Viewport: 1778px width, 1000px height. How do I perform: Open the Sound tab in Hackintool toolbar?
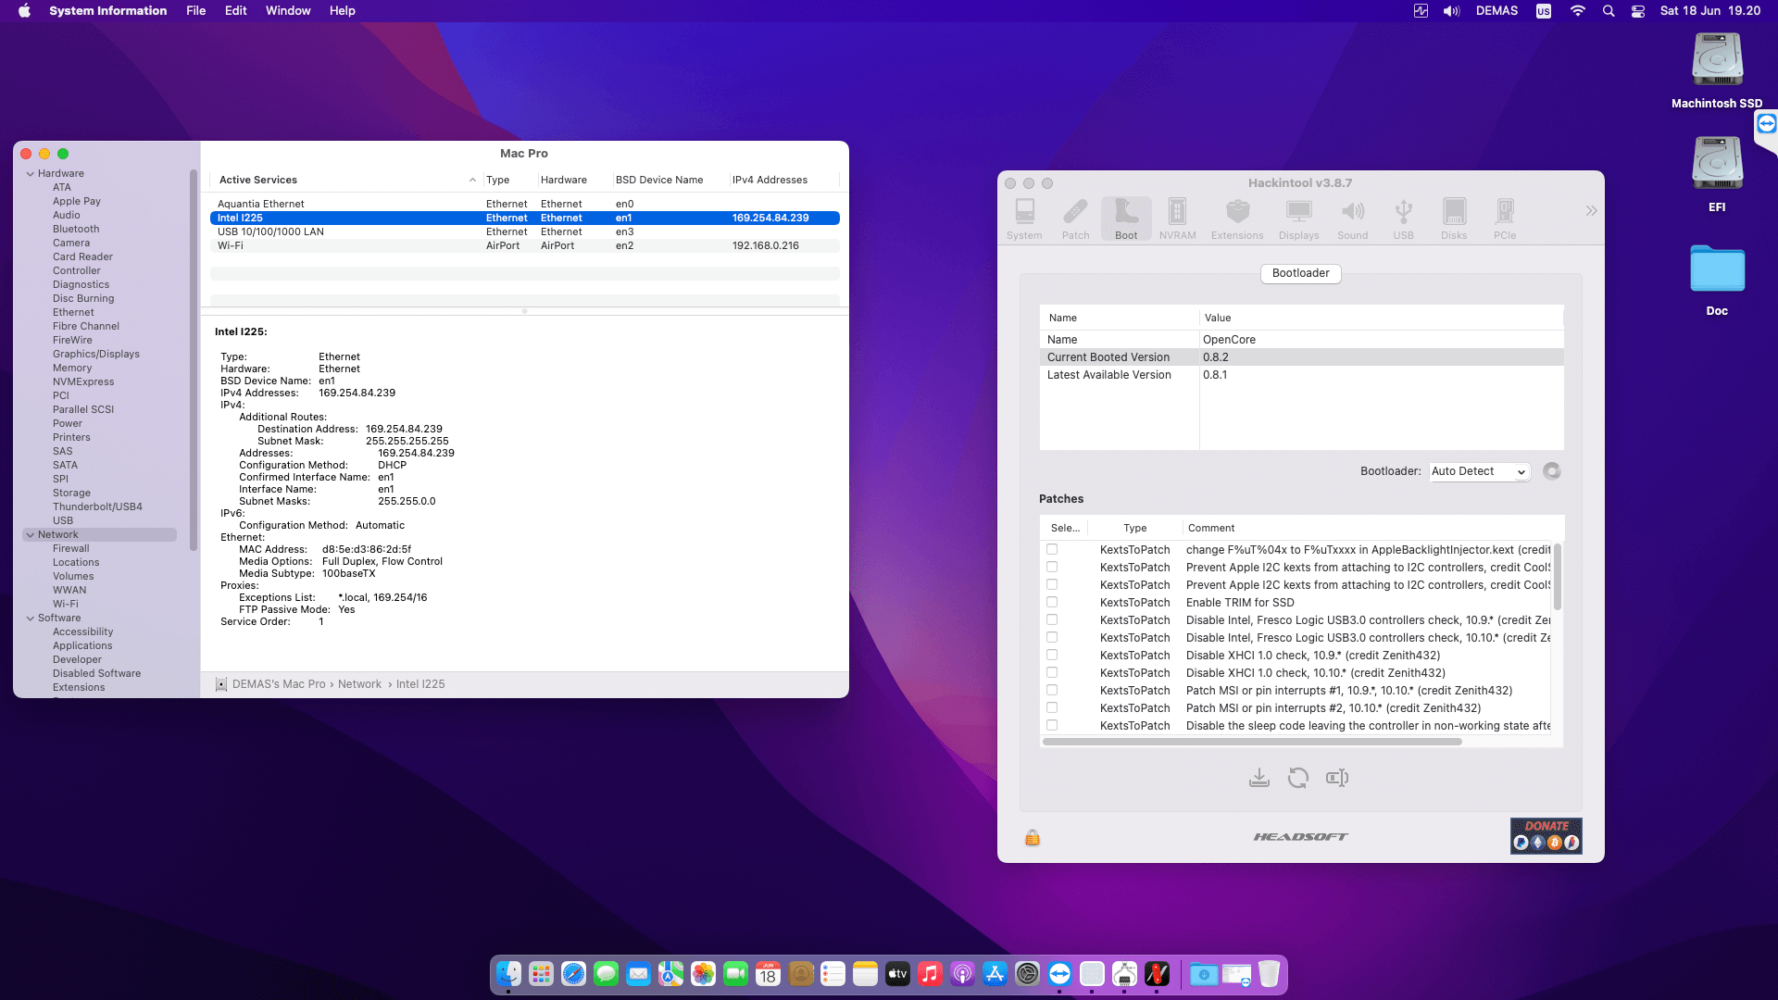(x=1352, y=219)
